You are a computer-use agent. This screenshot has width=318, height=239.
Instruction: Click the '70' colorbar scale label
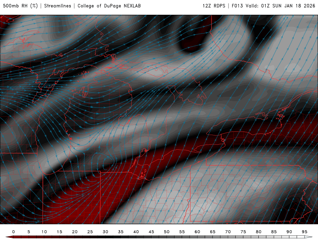[228, 232]
